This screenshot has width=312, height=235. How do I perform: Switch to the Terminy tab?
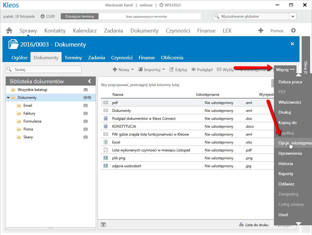pyautogui.click(x=73, y=57)
